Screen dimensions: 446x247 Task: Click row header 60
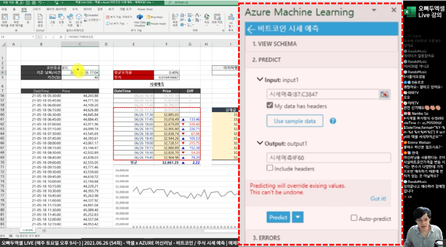point(3,114)
